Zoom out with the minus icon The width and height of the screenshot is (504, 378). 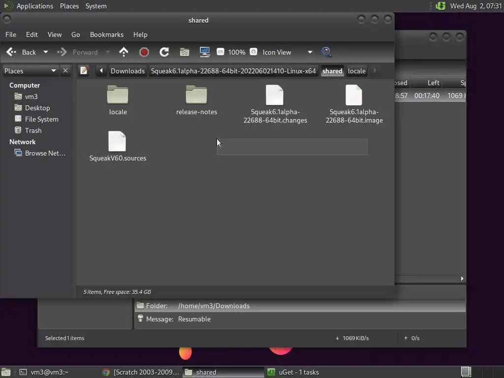[x=220, y=52]
